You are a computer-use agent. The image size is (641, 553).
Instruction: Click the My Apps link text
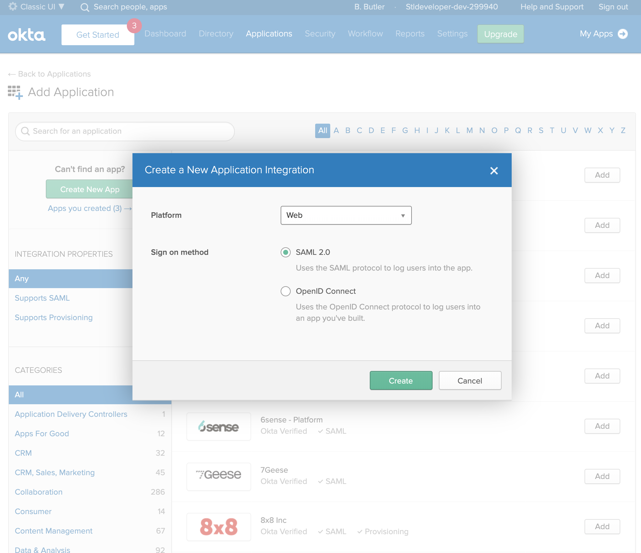pos(596,34)
